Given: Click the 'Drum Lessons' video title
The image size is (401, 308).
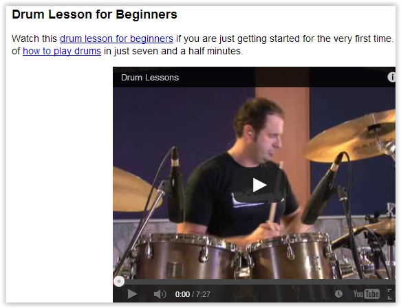Looking at the screenshot, I should click(150, 78).
